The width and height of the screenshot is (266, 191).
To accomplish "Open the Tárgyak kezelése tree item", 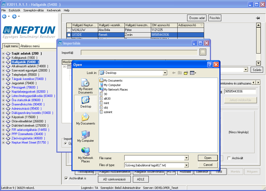I will point(29,79).
